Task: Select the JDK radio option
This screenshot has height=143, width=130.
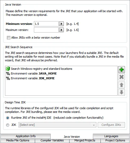Action: [x=8, y=125]
